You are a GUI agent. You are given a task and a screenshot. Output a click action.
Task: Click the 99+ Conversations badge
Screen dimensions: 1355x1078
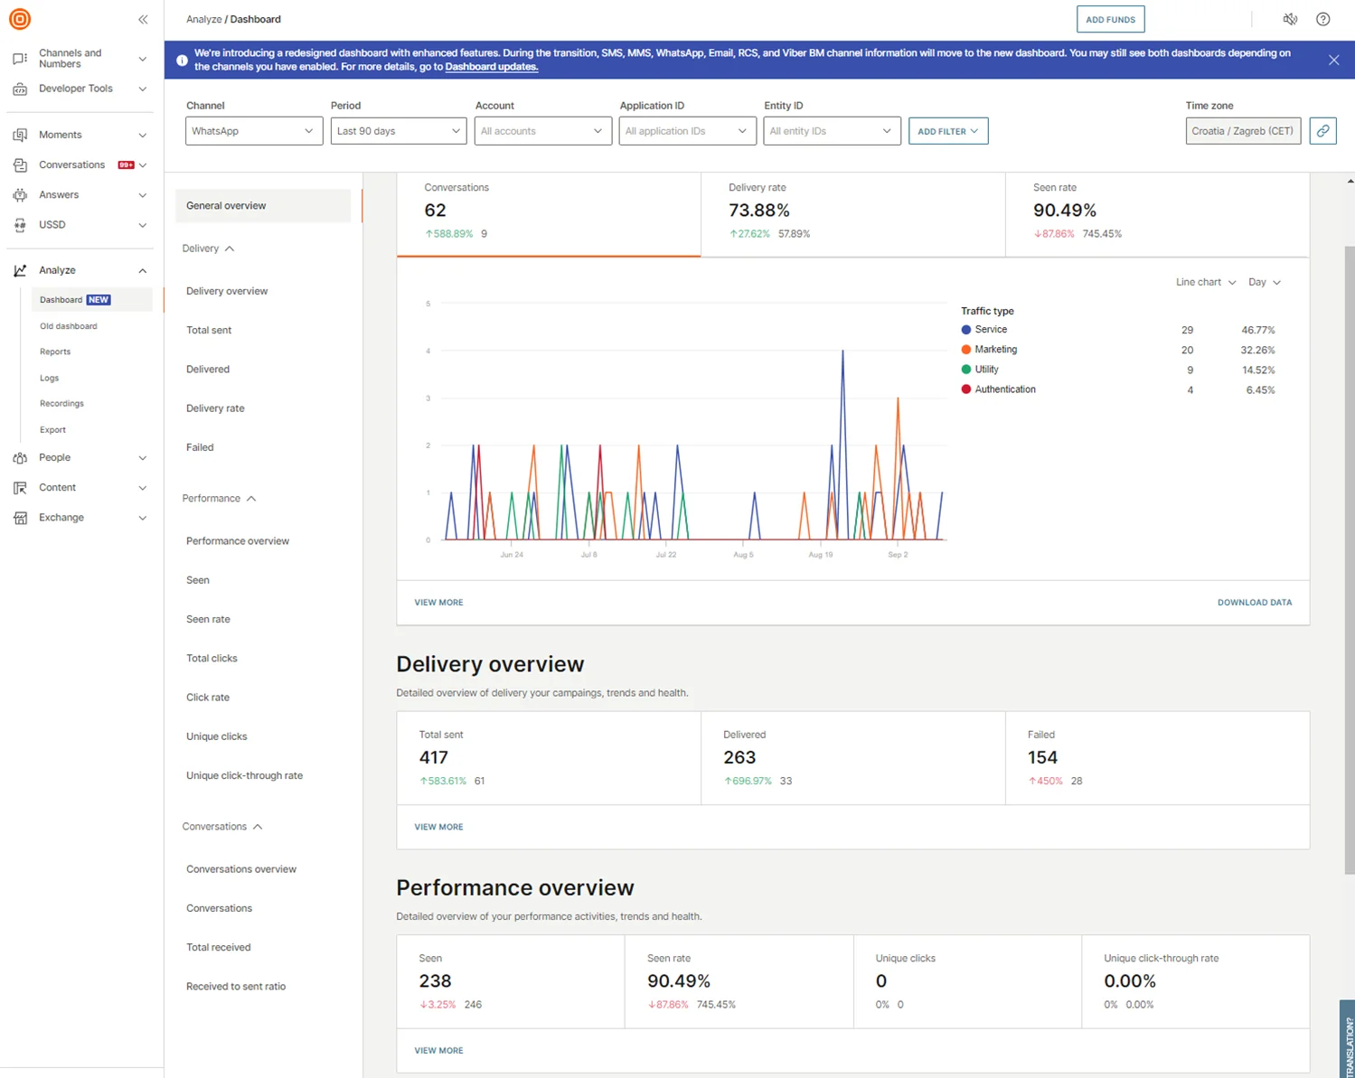pyautogui.click(x=127, y=164)
